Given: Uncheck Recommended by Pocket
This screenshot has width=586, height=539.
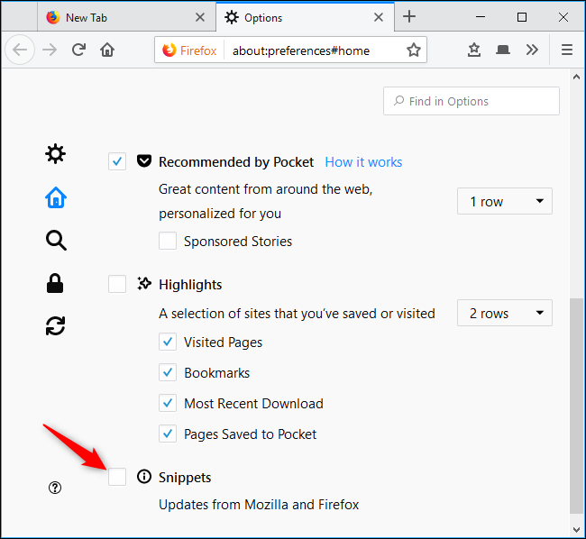Looking at the screenshot, I should tap(117, 161).
